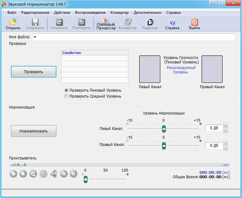Select Проверить Пиковый Уровень radio option

[67, 90]
